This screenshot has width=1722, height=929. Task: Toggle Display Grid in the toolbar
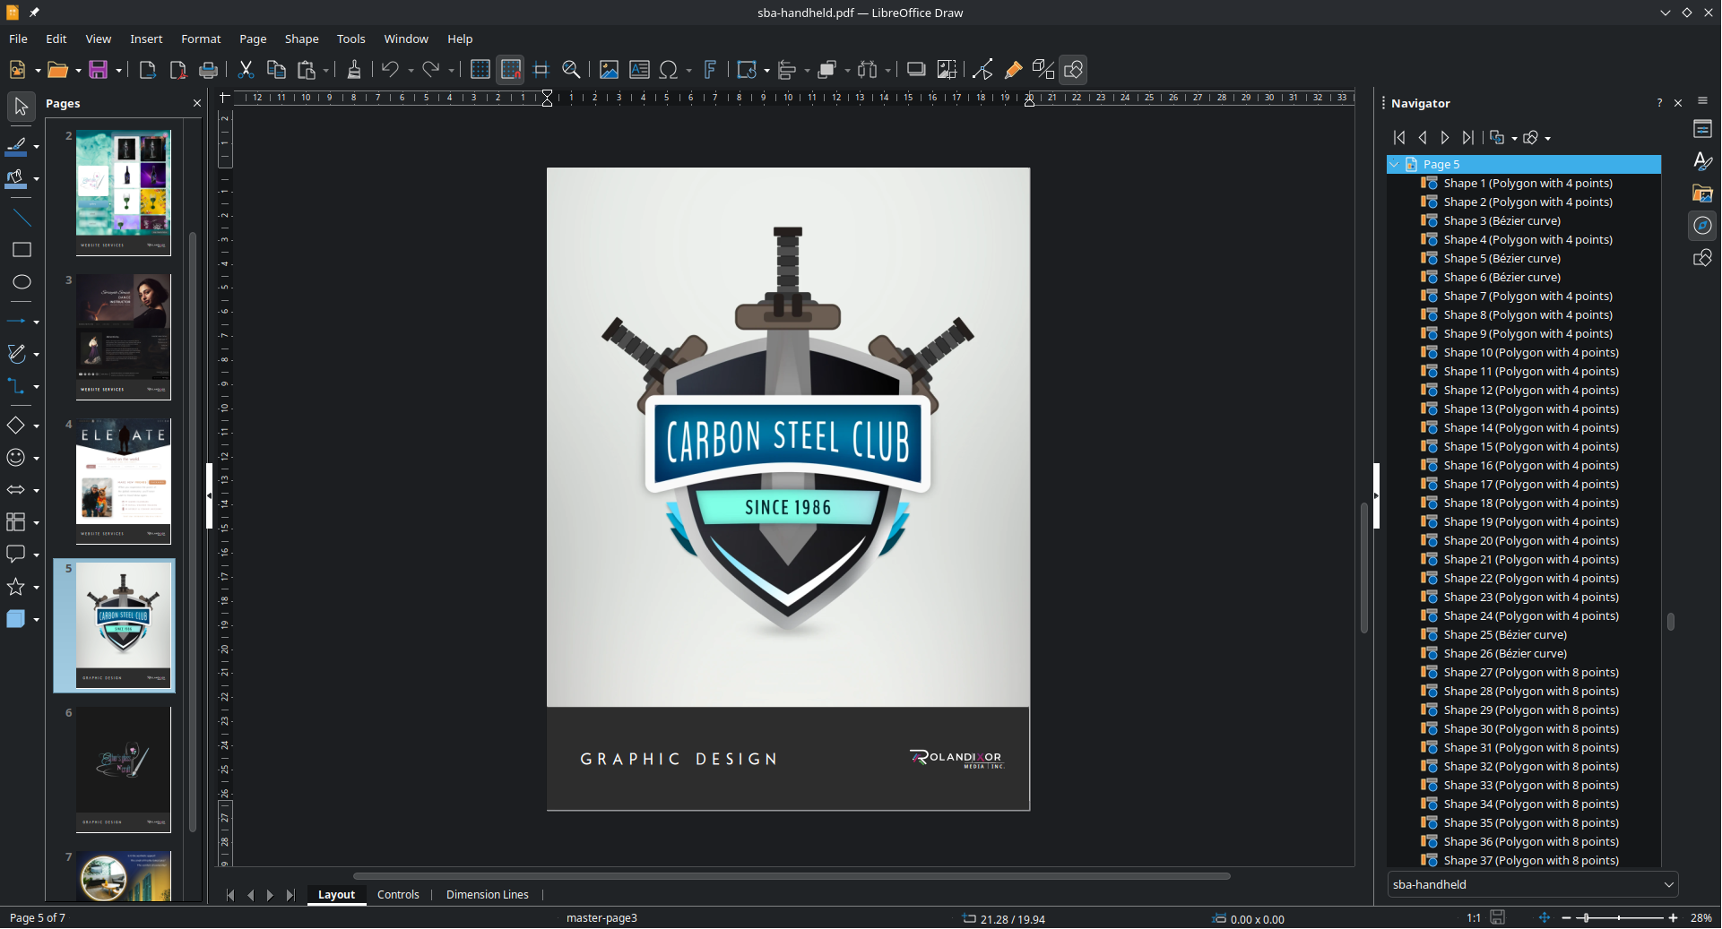(x=480, y=70)
